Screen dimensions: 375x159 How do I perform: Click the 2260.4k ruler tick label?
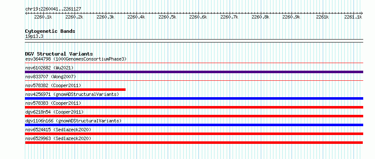[x=136, y=17]
